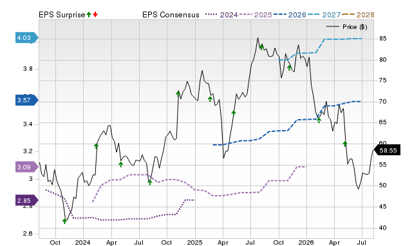Click the surprise arrow above the Jul 2024 price dip
This screenshot has height=246, width=412.
tap(150, 182)
